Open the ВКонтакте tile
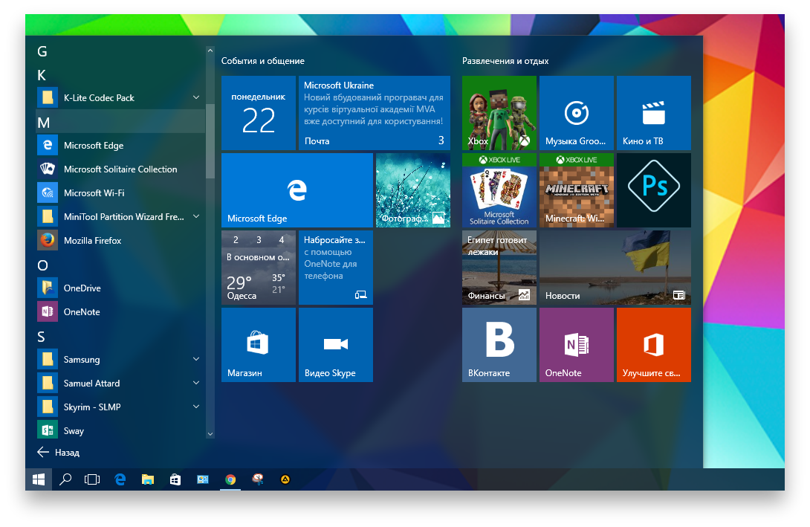Screen dimensions: 810x527 tap(499, 345)
